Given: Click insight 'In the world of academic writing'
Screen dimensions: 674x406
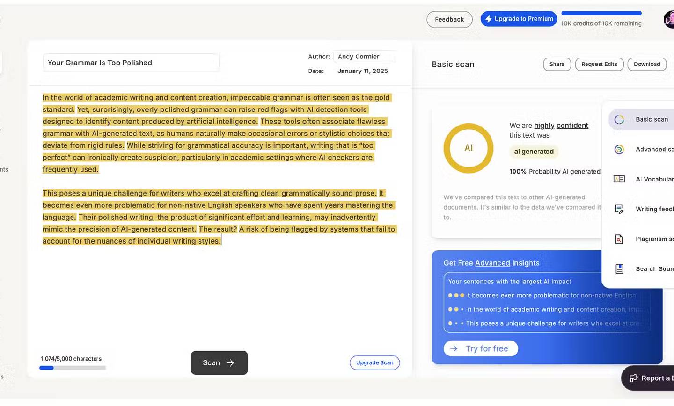Looking at the screenshot, I should (546, 309).
